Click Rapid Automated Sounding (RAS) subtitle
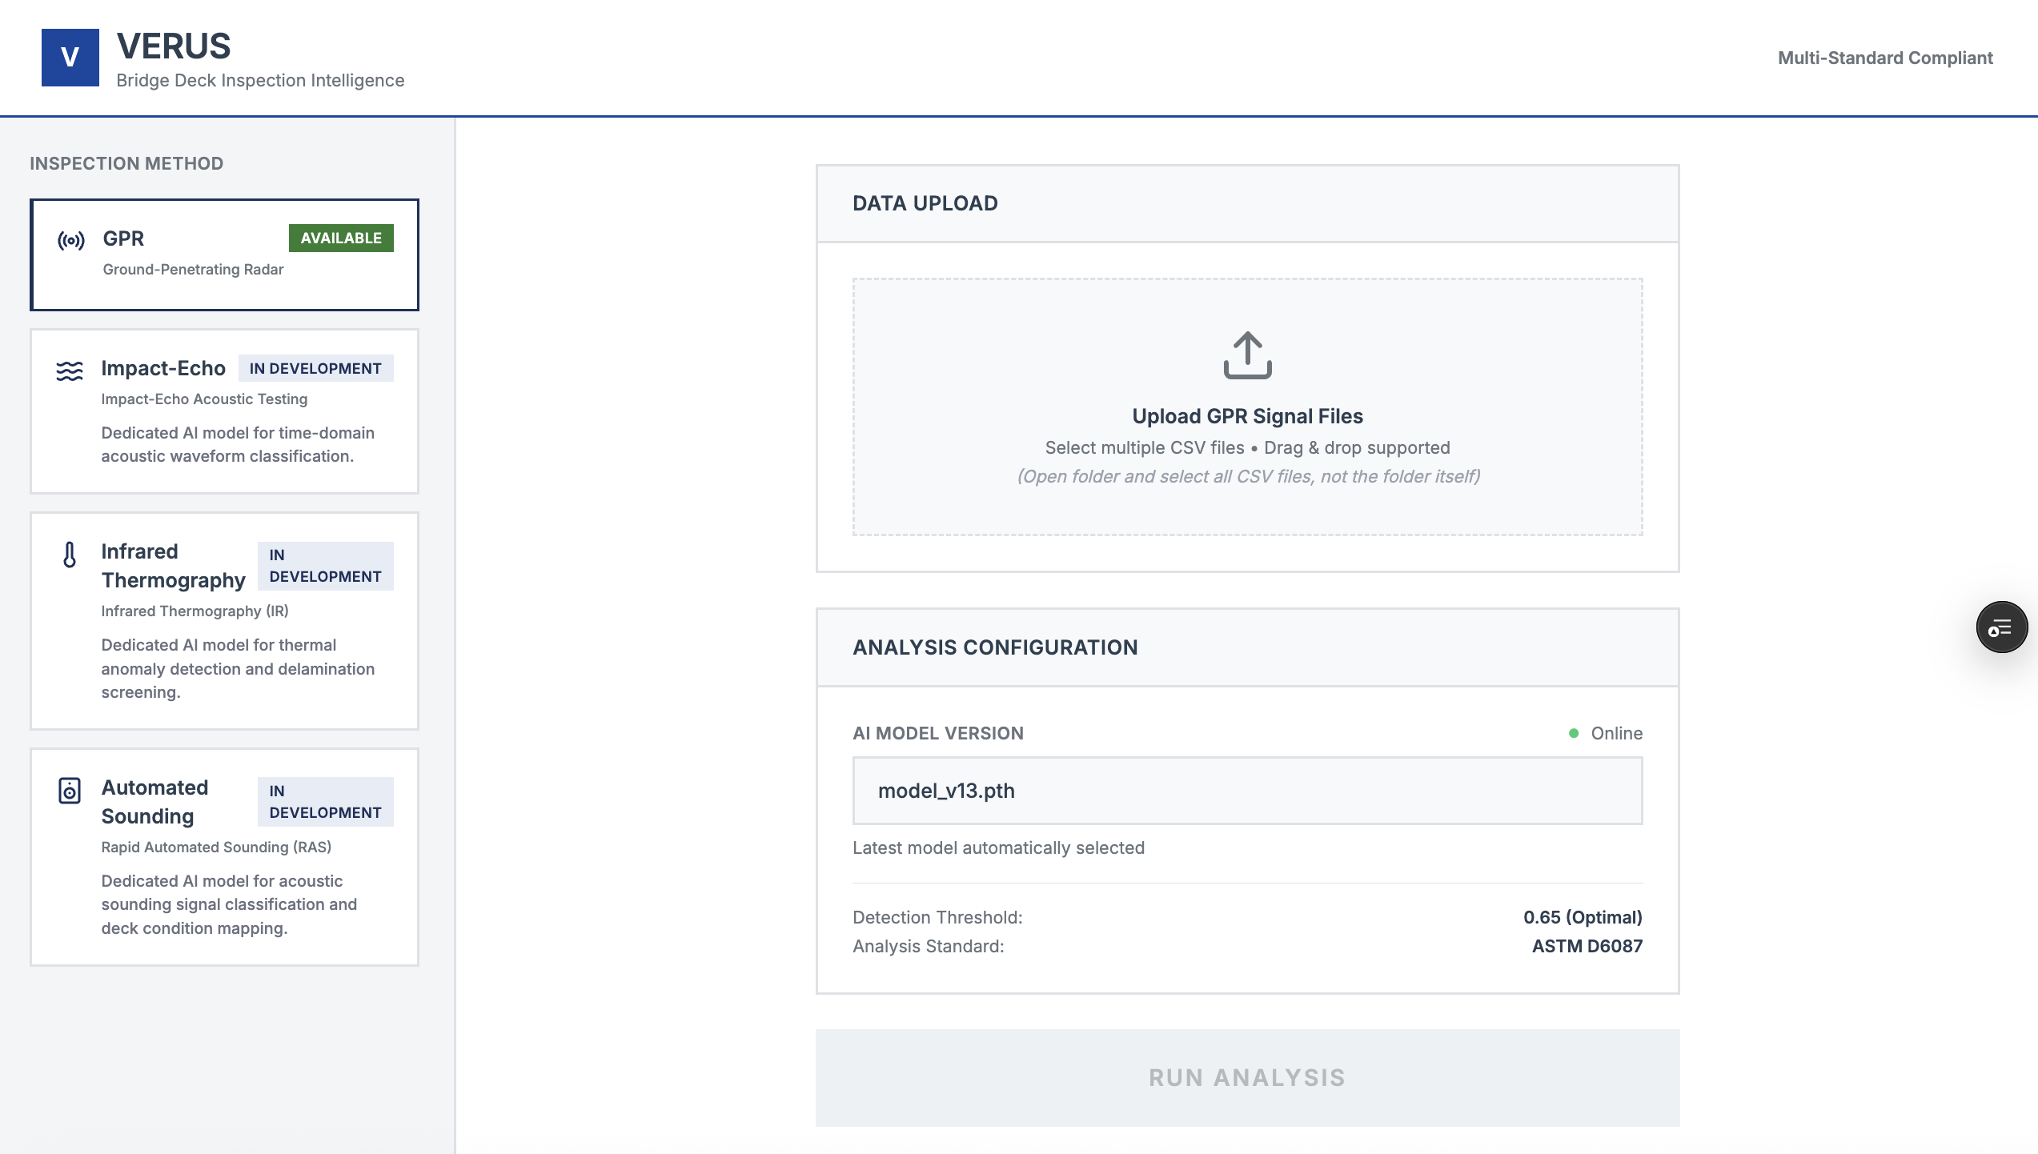 coord(216,847)
